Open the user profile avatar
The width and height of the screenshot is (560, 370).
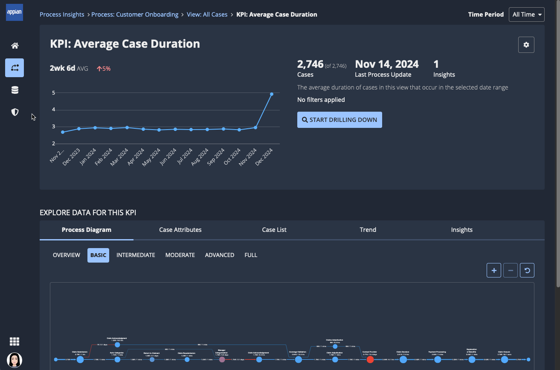click(x=15, y=360)
